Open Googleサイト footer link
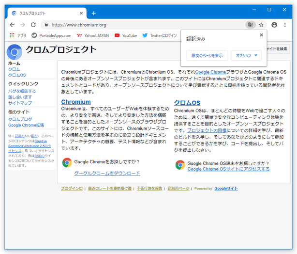The image size is (297, 254). pyautogui.click(x=226, y=189)
